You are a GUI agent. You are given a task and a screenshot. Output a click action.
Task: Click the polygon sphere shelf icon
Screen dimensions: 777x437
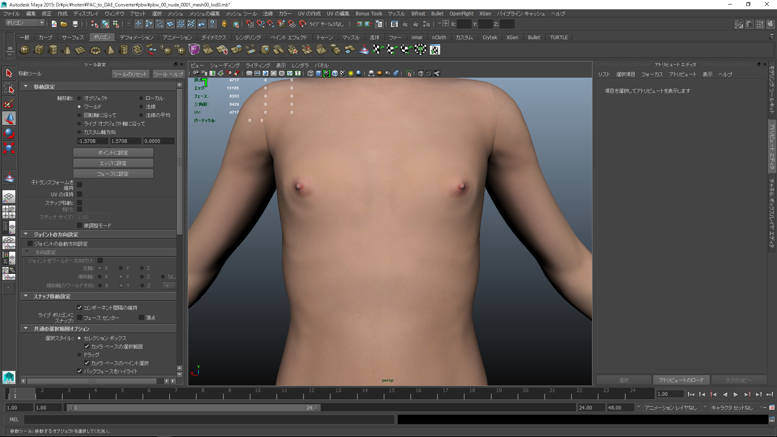point(25,50)
